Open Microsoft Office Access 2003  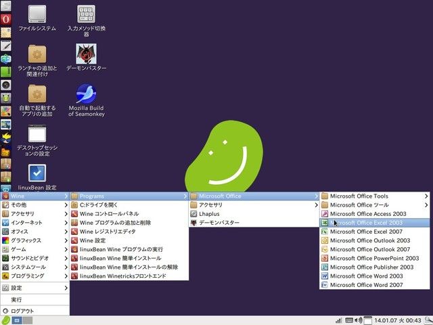374,214
